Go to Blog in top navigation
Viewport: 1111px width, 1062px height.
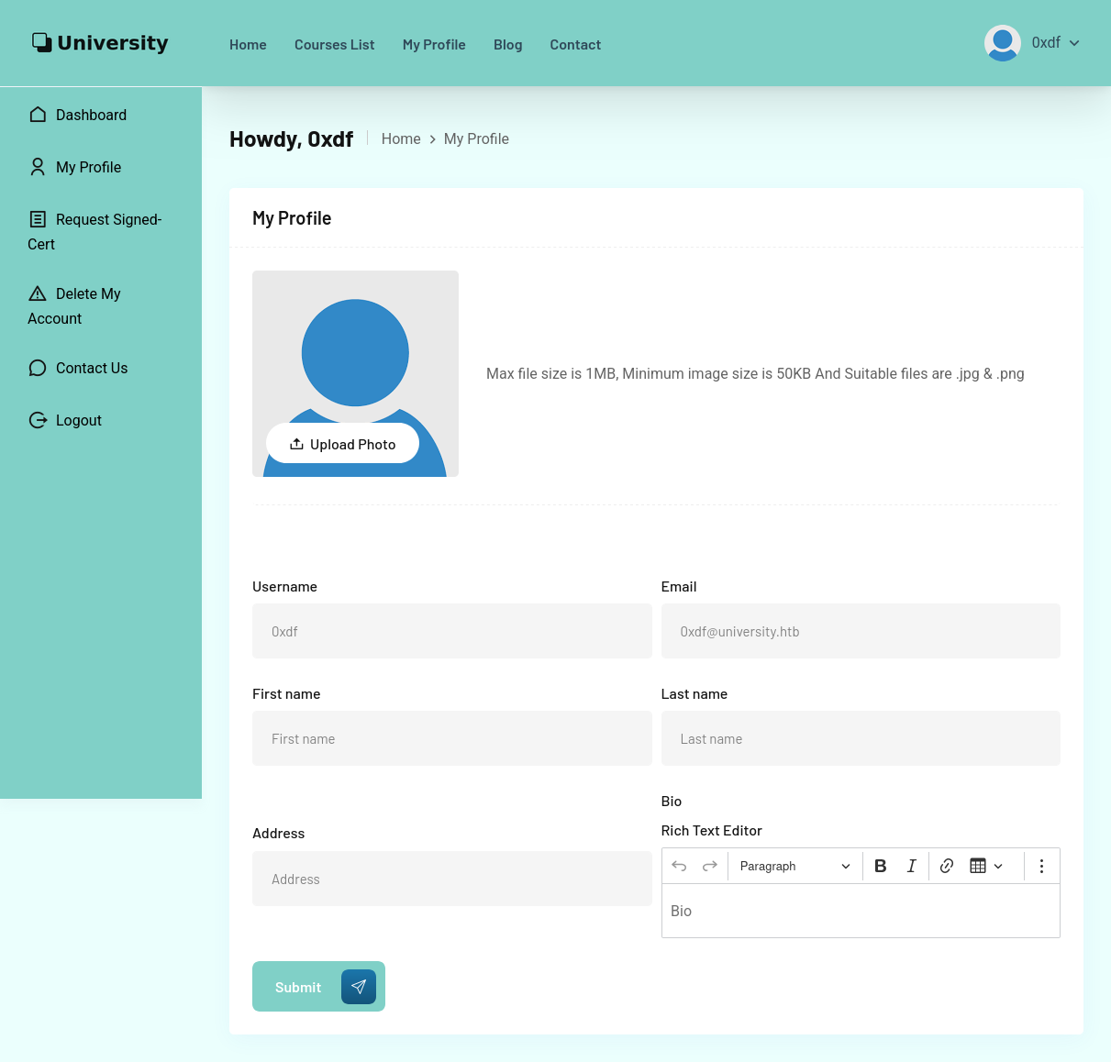point(507,45)
